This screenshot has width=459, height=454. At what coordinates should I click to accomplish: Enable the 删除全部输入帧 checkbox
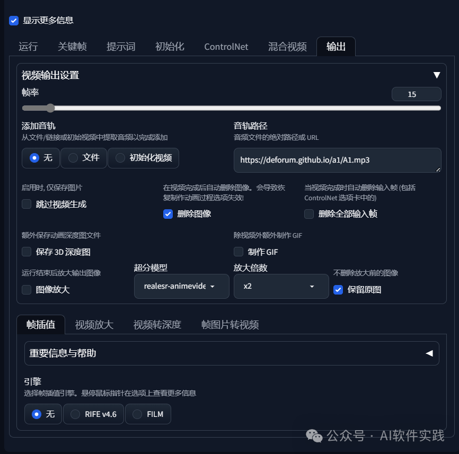(309, 214)
